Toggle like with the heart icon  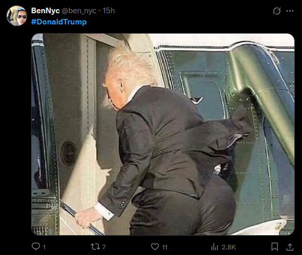pos(155,247)
